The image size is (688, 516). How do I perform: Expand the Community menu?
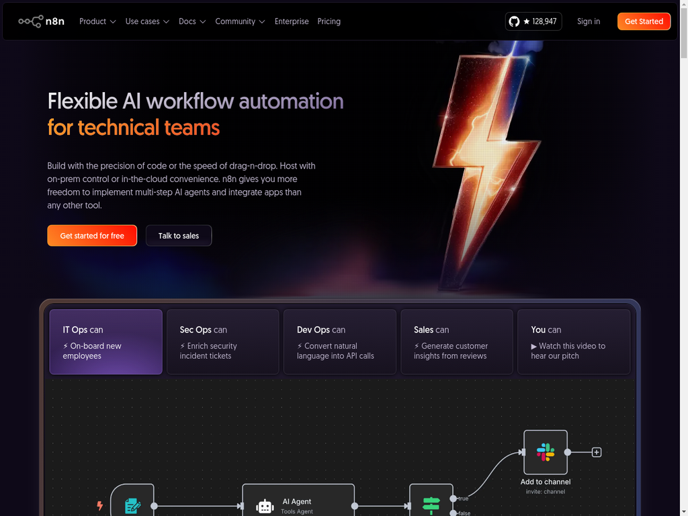click(240, 21)
